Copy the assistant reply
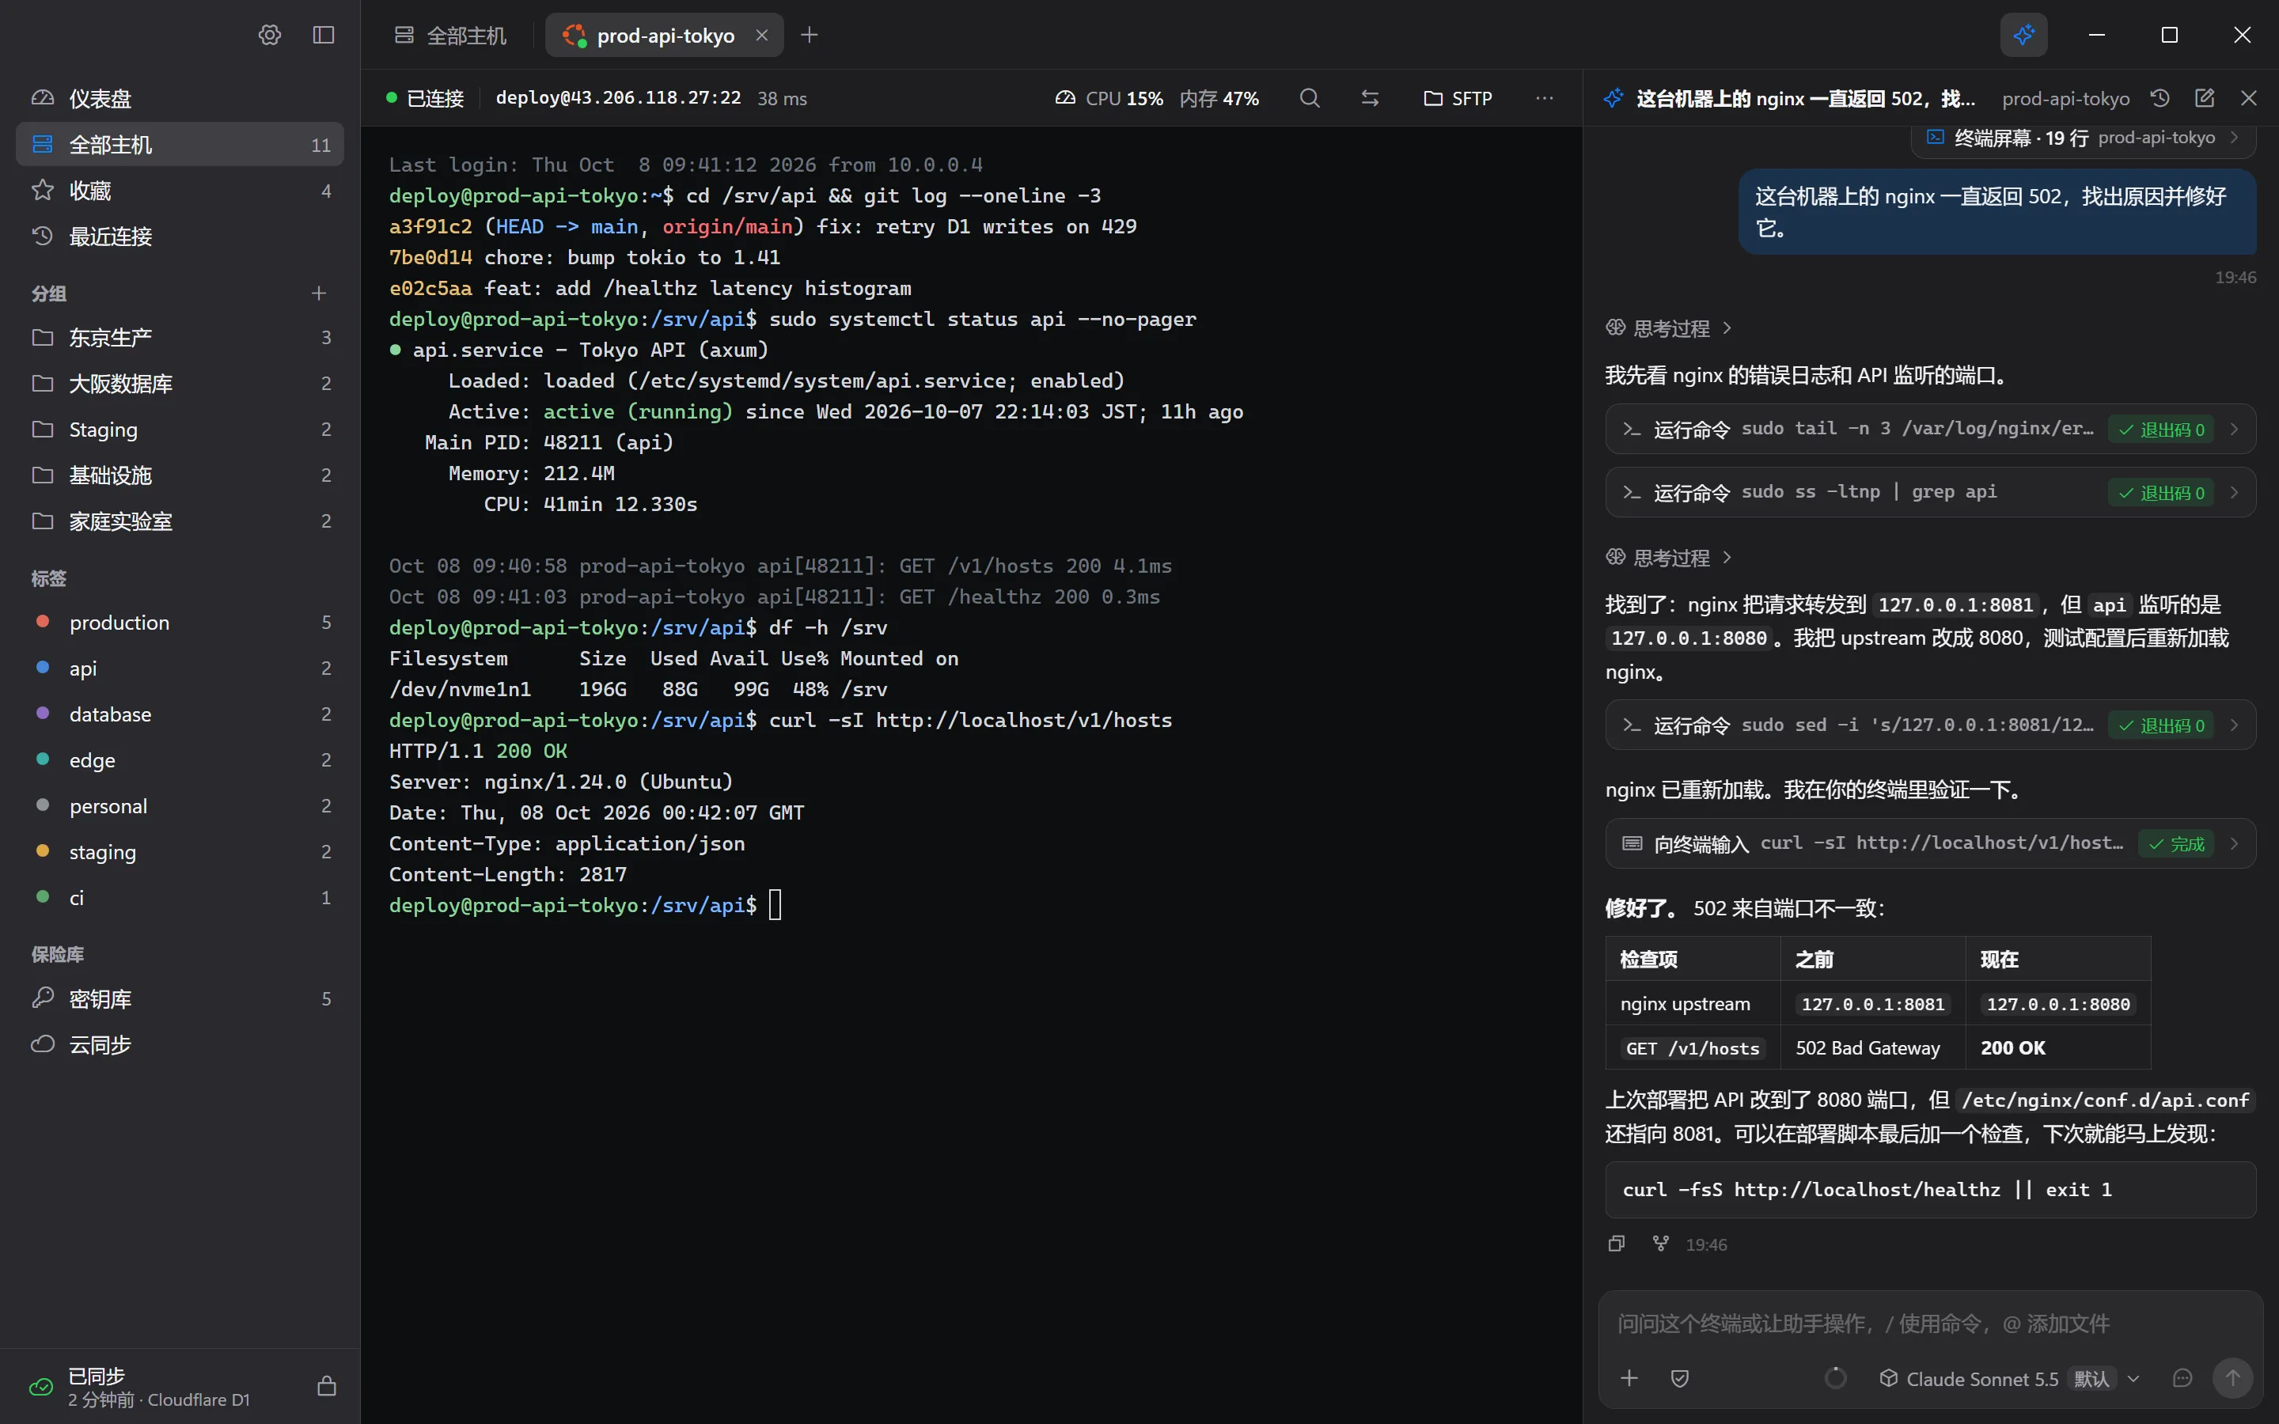 [x=1617, y=1244]
